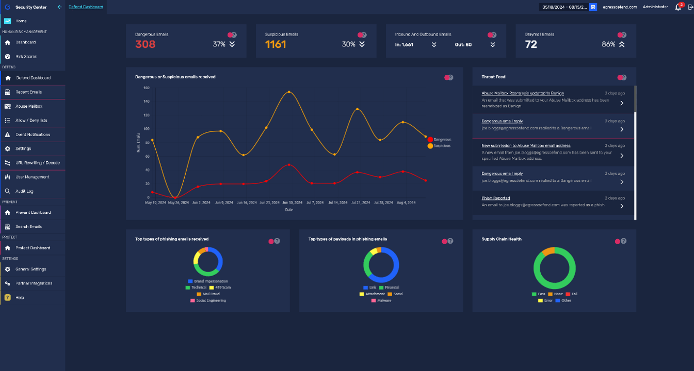Toggle Suspicious series in chart legend
This screenshot has height=371, width=694.
tap(440, 146)
